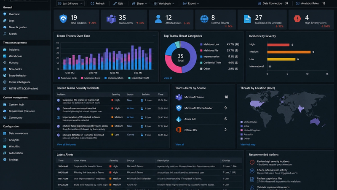This screenshot has width=337, height=190.
Task: Click the Search magnifier icon in the sidebar
Action: (5, 34)
